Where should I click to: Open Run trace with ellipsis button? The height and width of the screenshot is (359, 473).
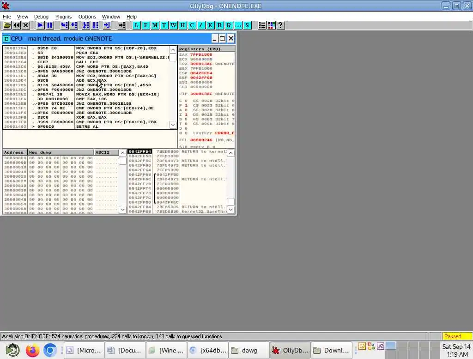tap(238, 25)
